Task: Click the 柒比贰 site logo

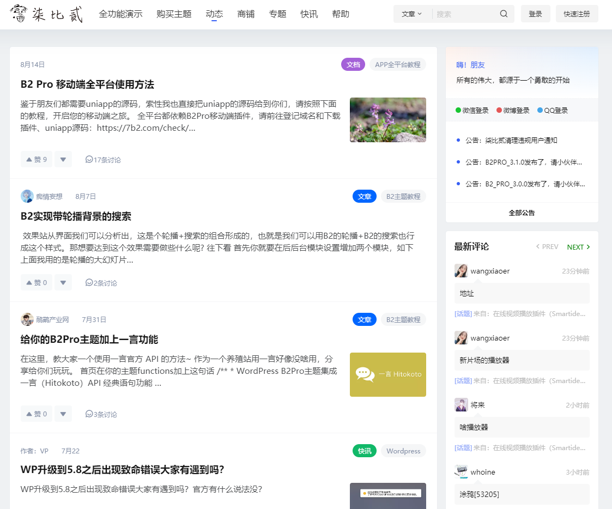Action: click(x=46, y=14)
